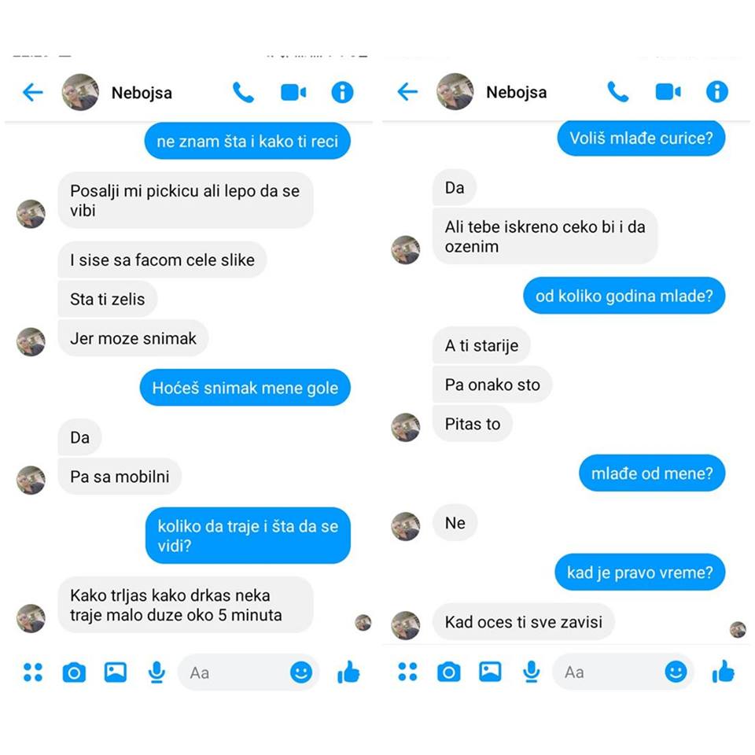Screen dimensions: 755x755
Task: Open the four-dot apps menu in left chat
Action: (33, 672)
